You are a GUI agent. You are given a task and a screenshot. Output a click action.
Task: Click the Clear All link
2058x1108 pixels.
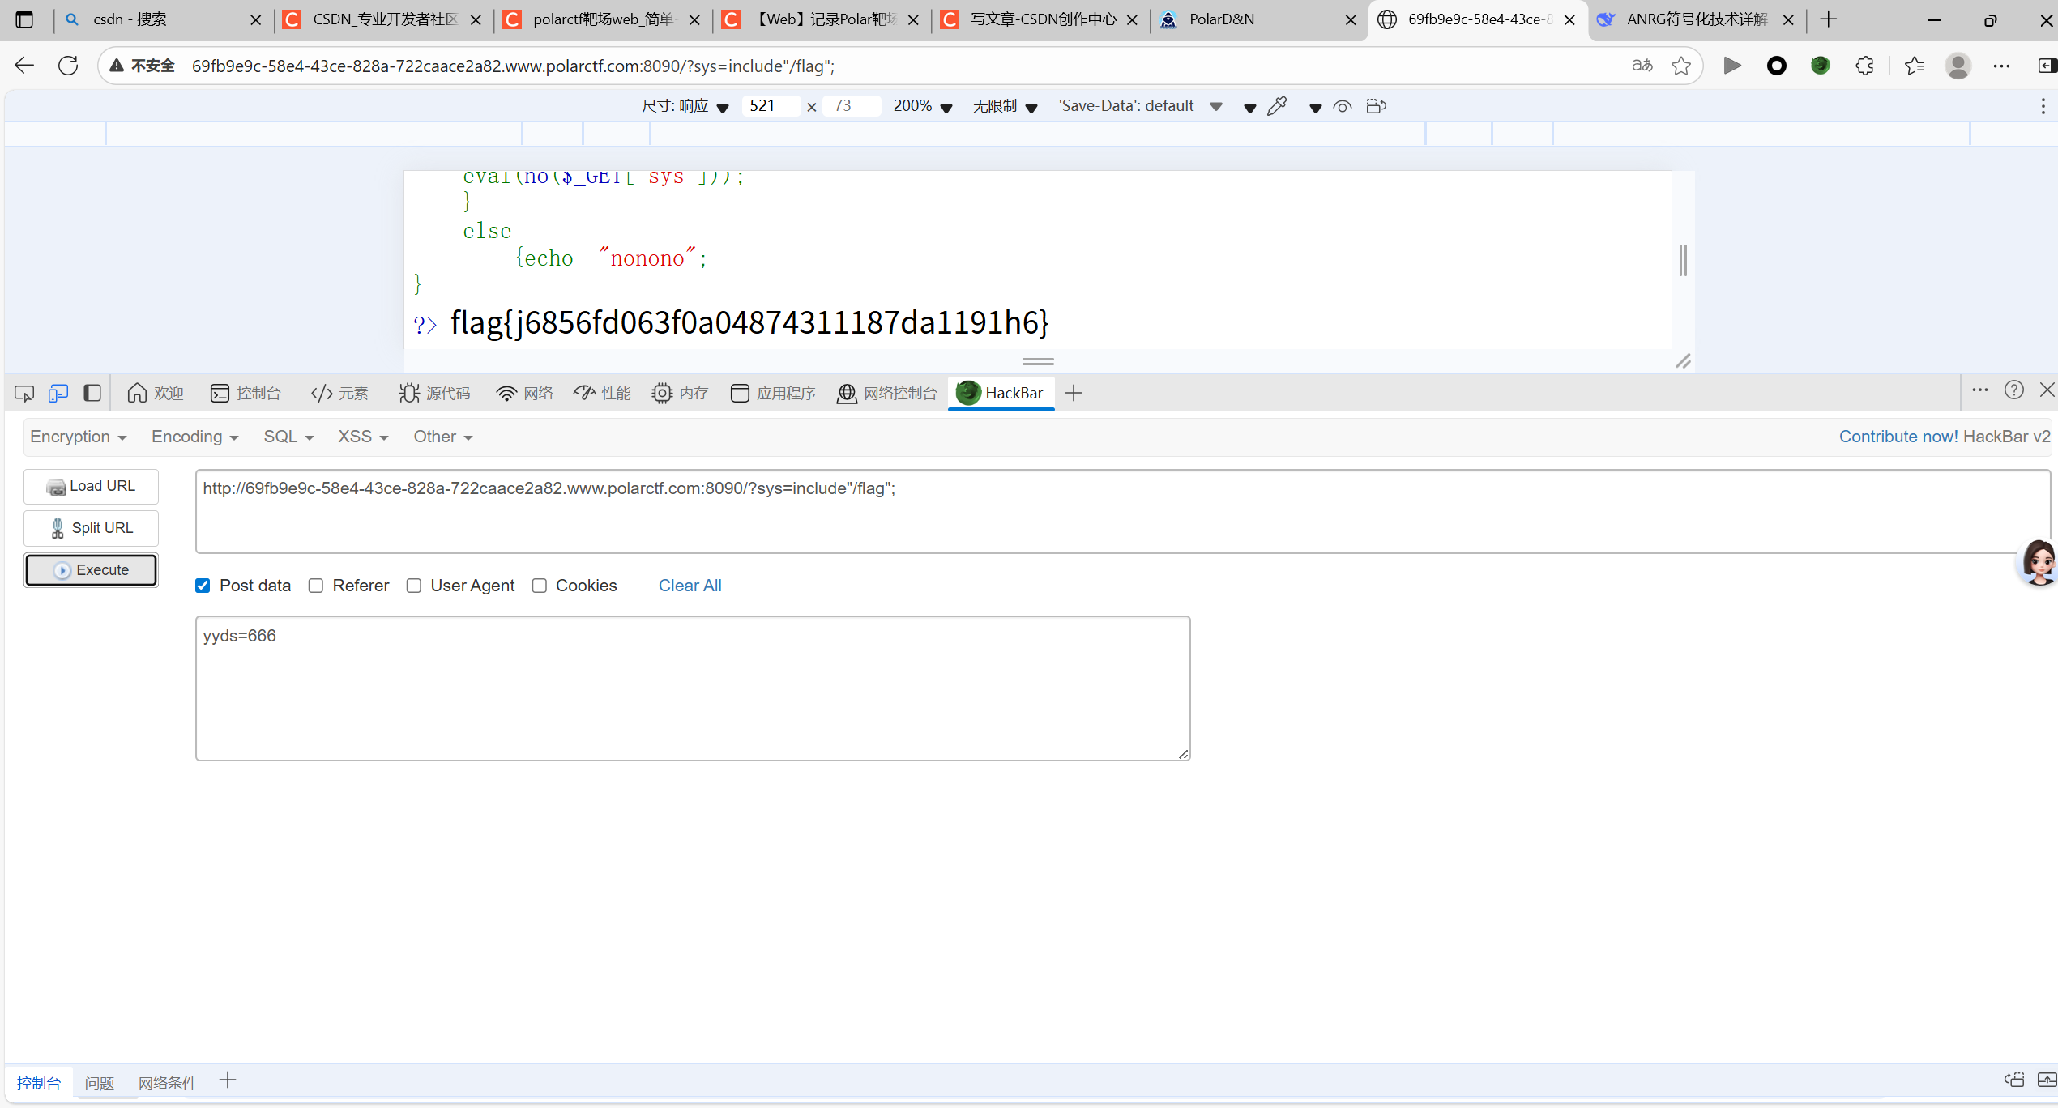(690, 586)
